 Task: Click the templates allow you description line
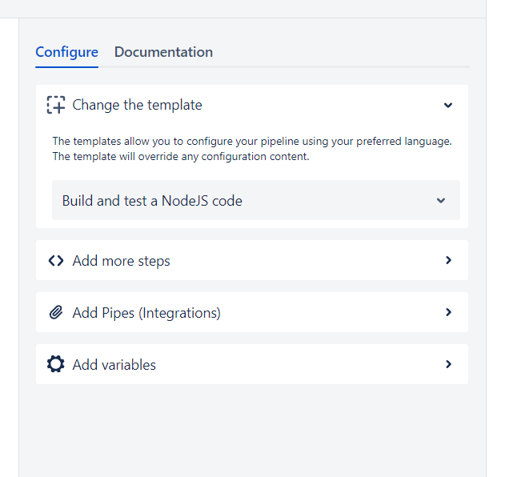252,142
